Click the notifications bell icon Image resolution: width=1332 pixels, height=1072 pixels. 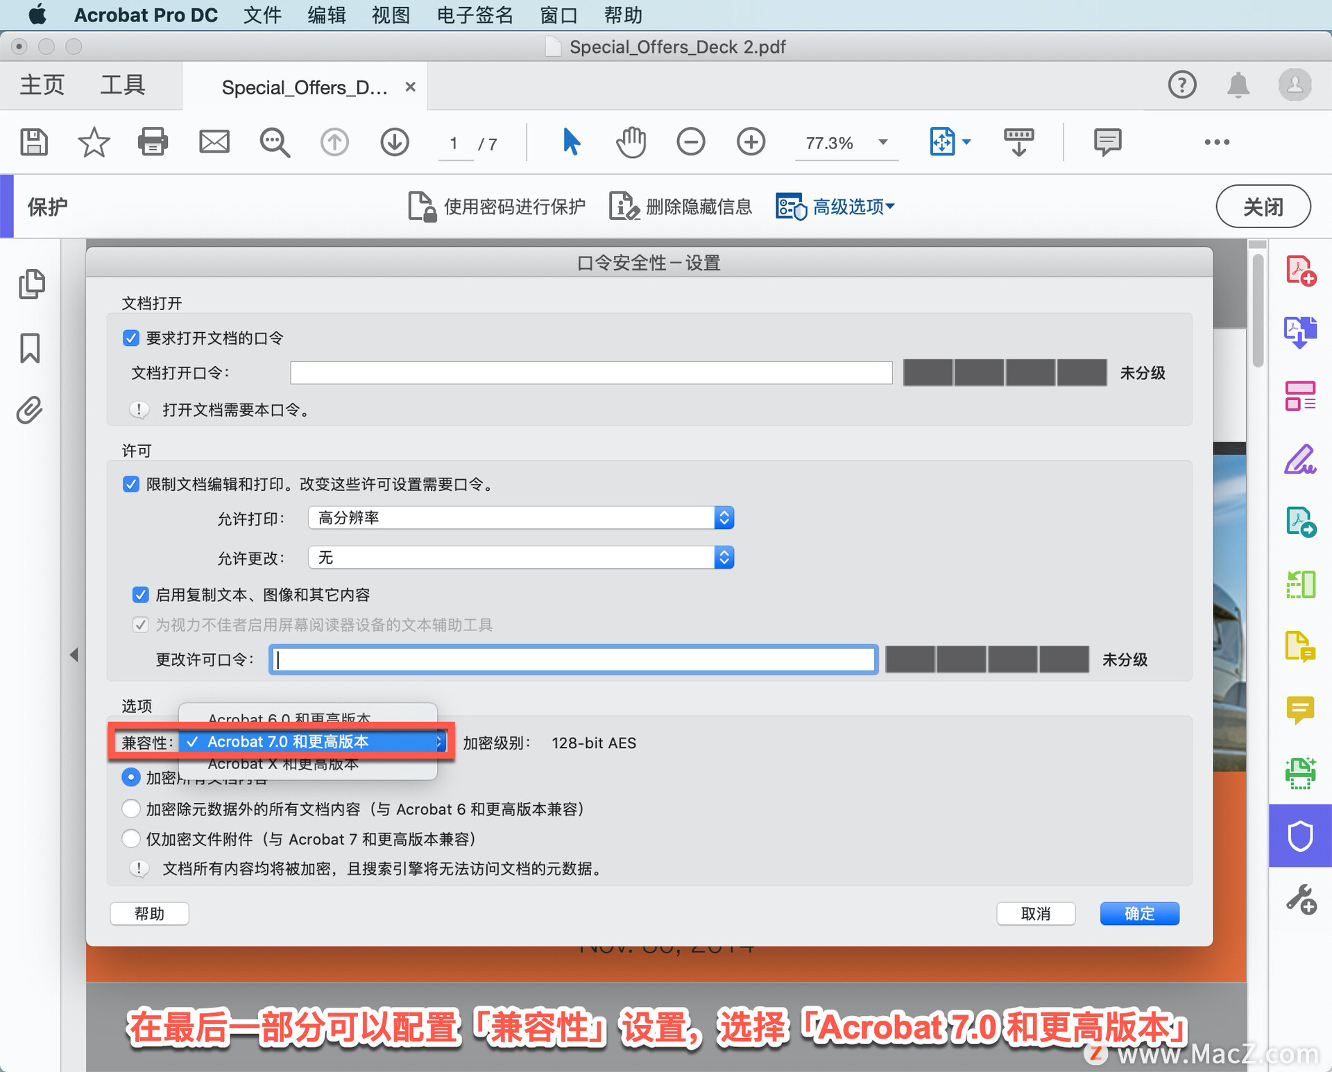click(1238, 85)
